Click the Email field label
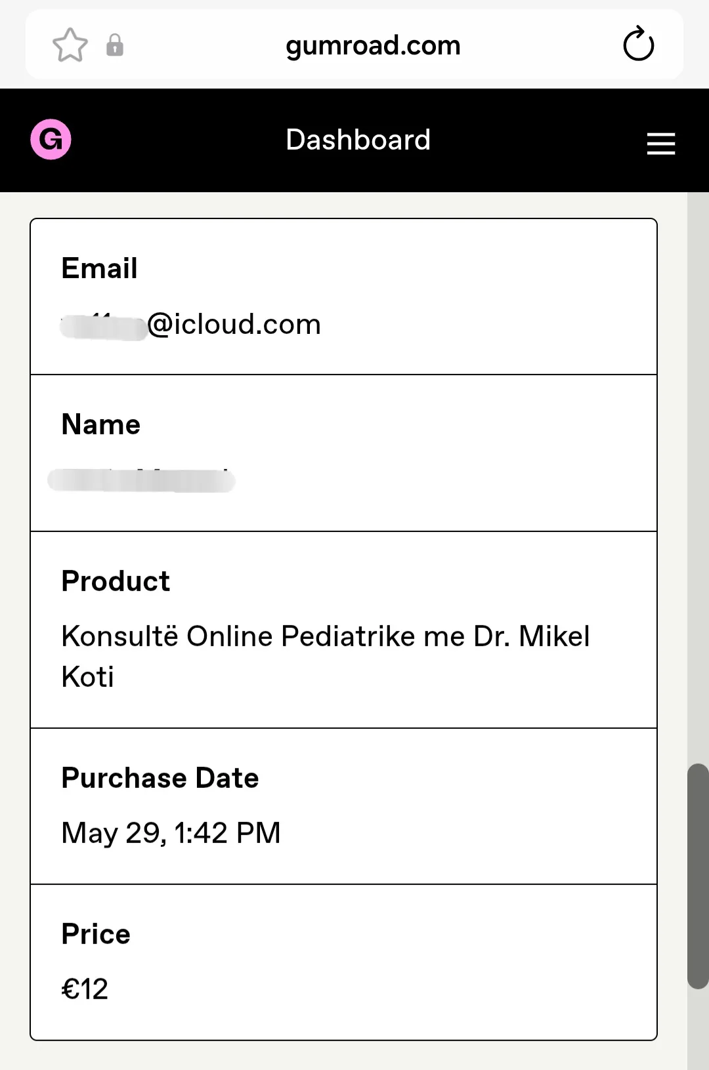Viewport: 709px width, 1070px height. 99,268
